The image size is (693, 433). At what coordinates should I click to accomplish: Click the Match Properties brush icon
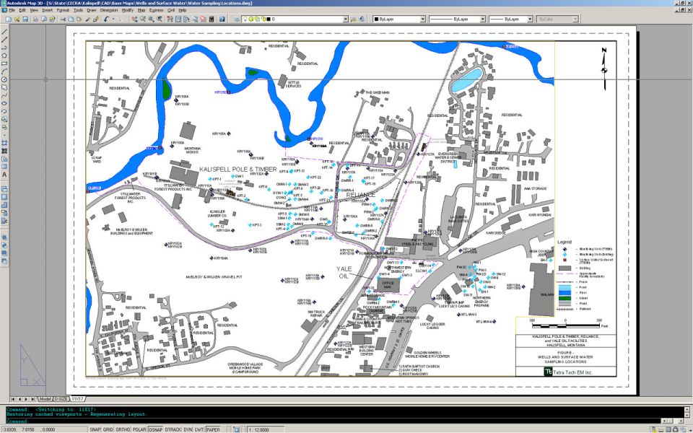87,19
